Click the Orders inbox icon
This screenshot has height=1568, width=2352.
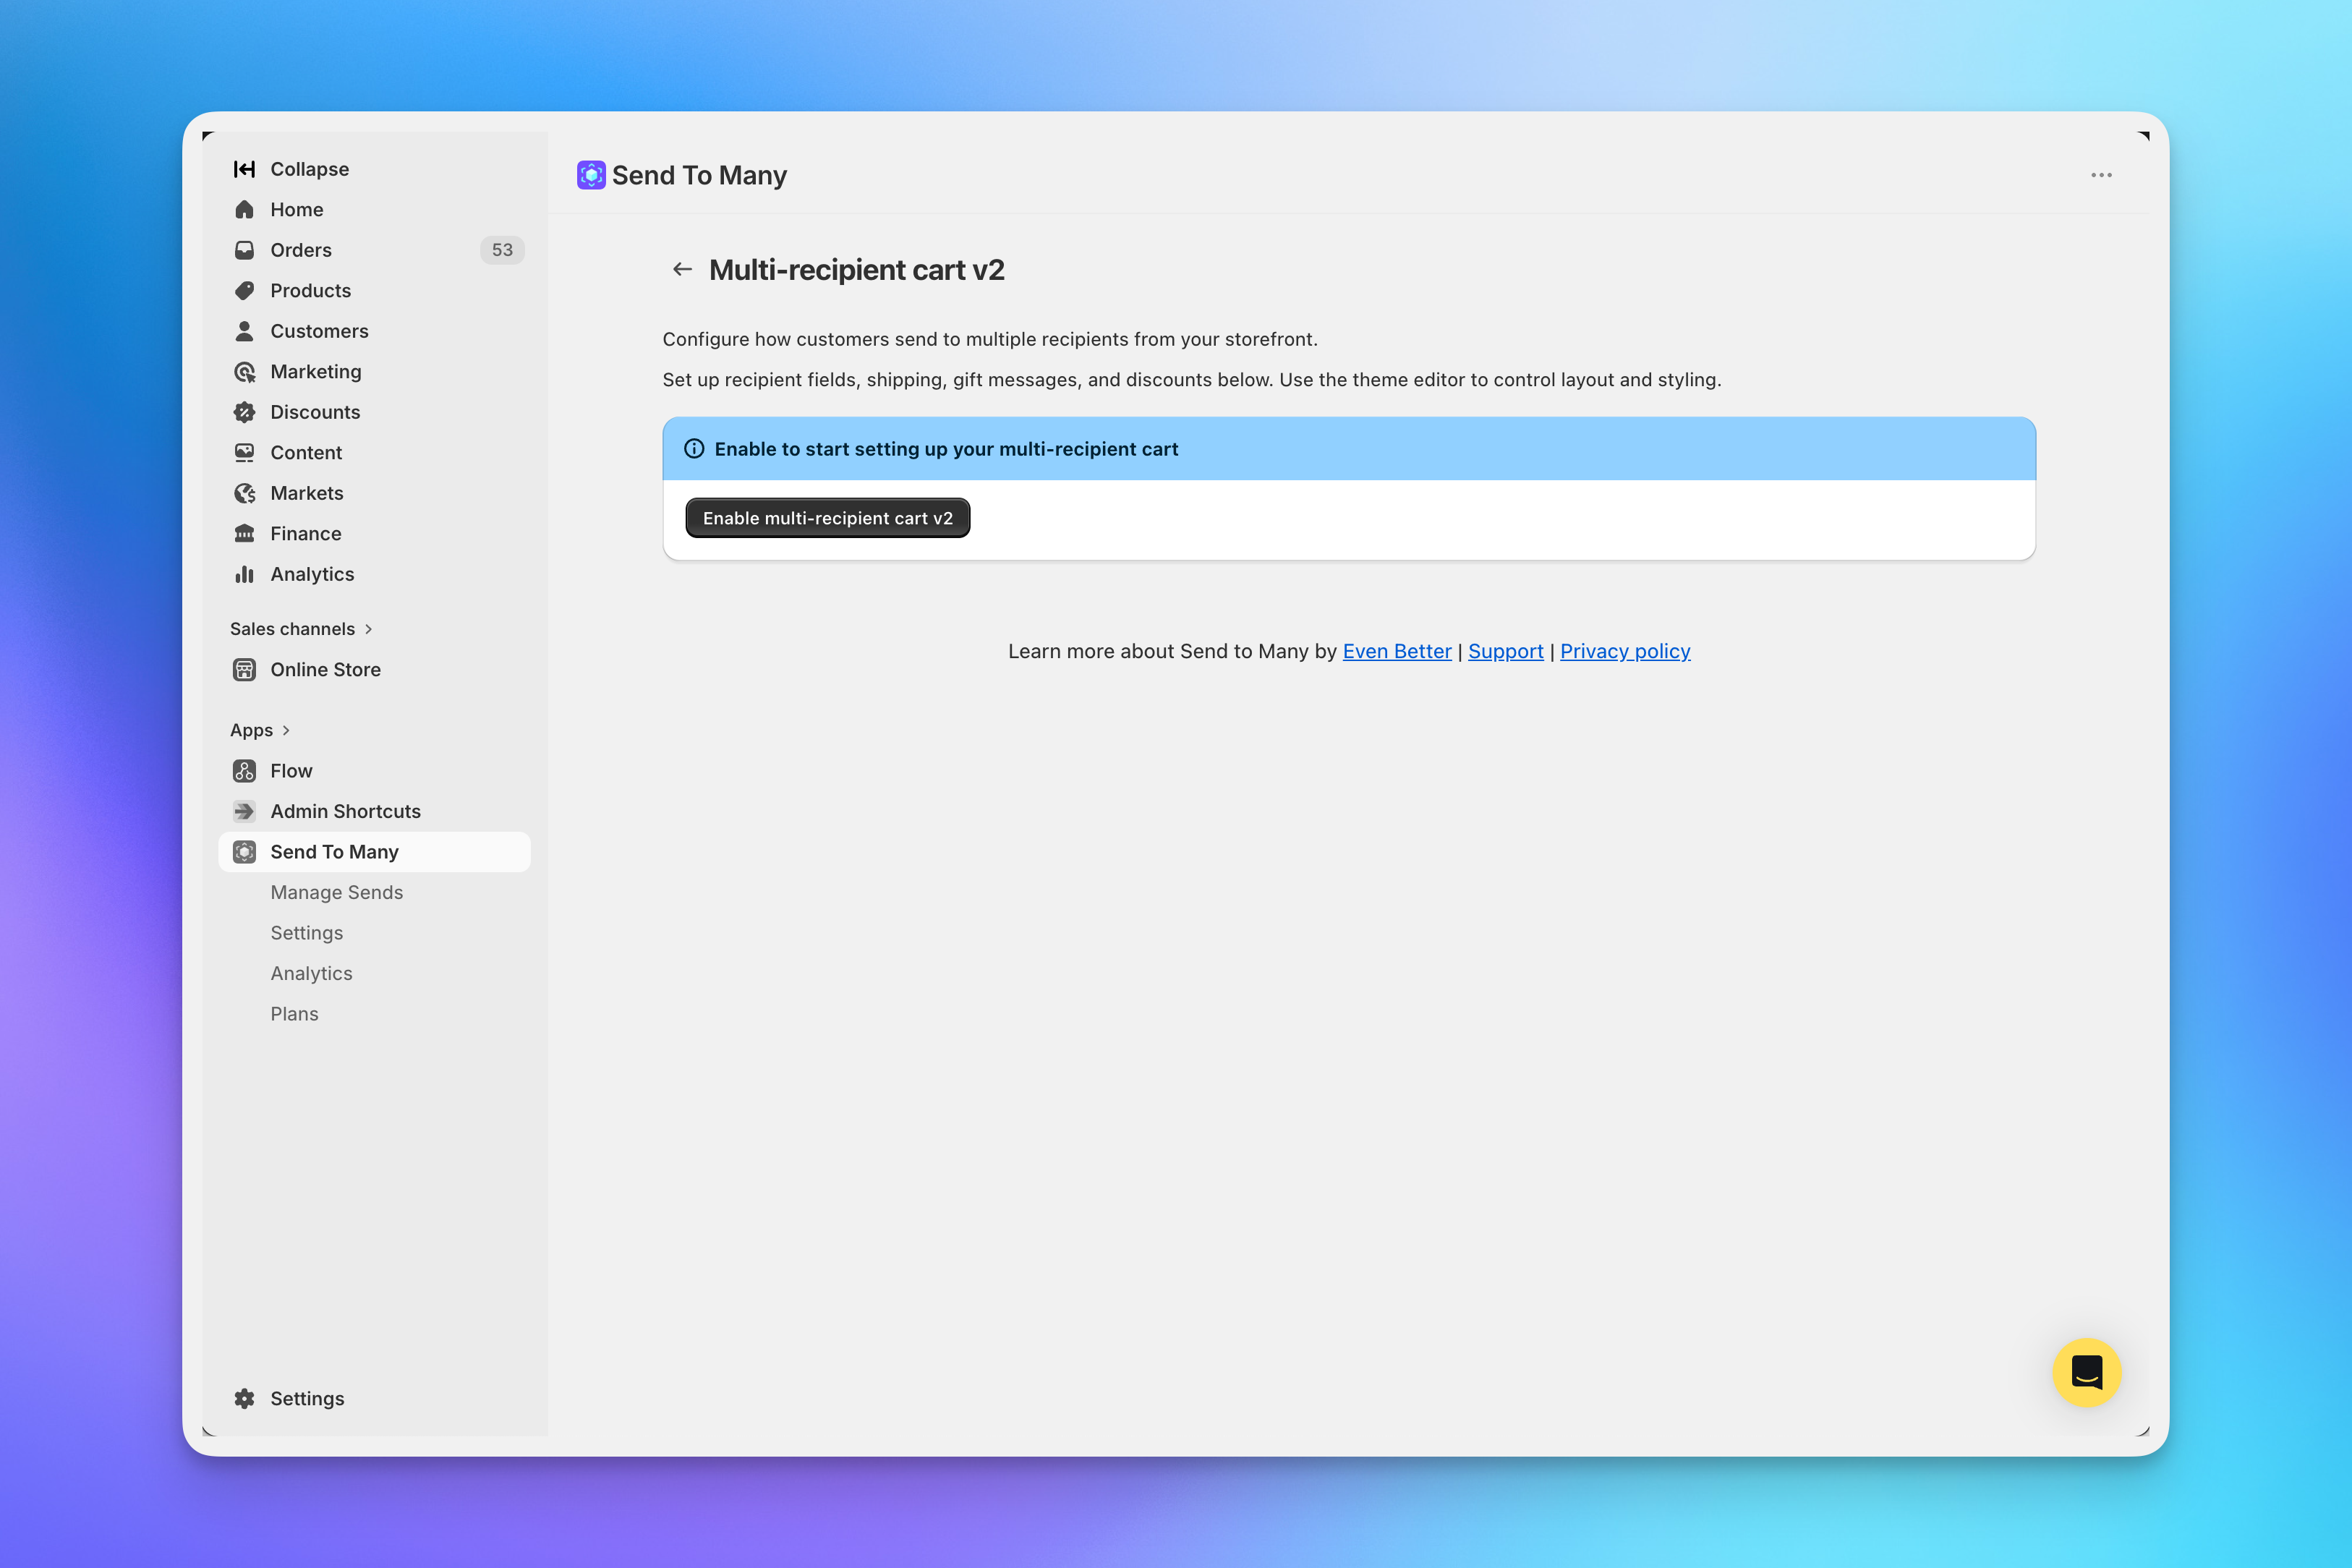tap(244, 250)
